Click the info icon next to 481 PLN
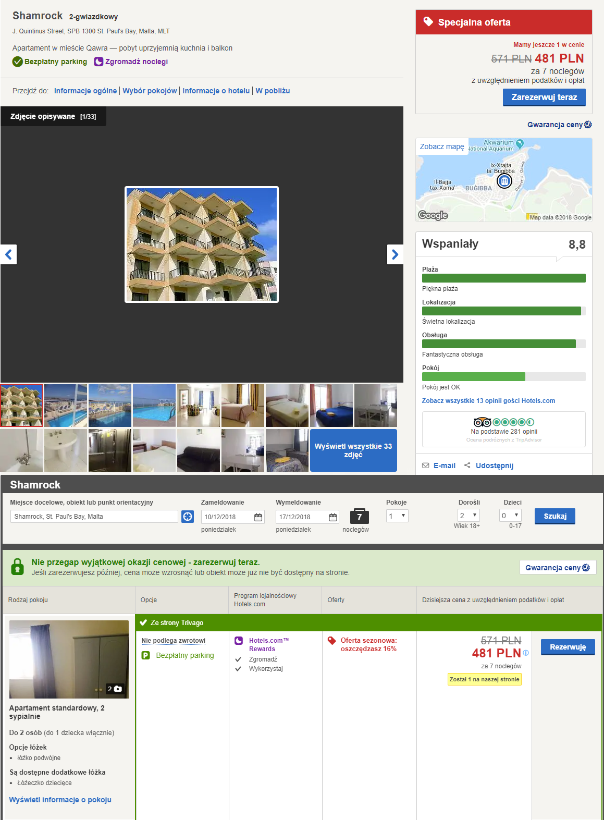604x820 pixels. pos(526,653)
